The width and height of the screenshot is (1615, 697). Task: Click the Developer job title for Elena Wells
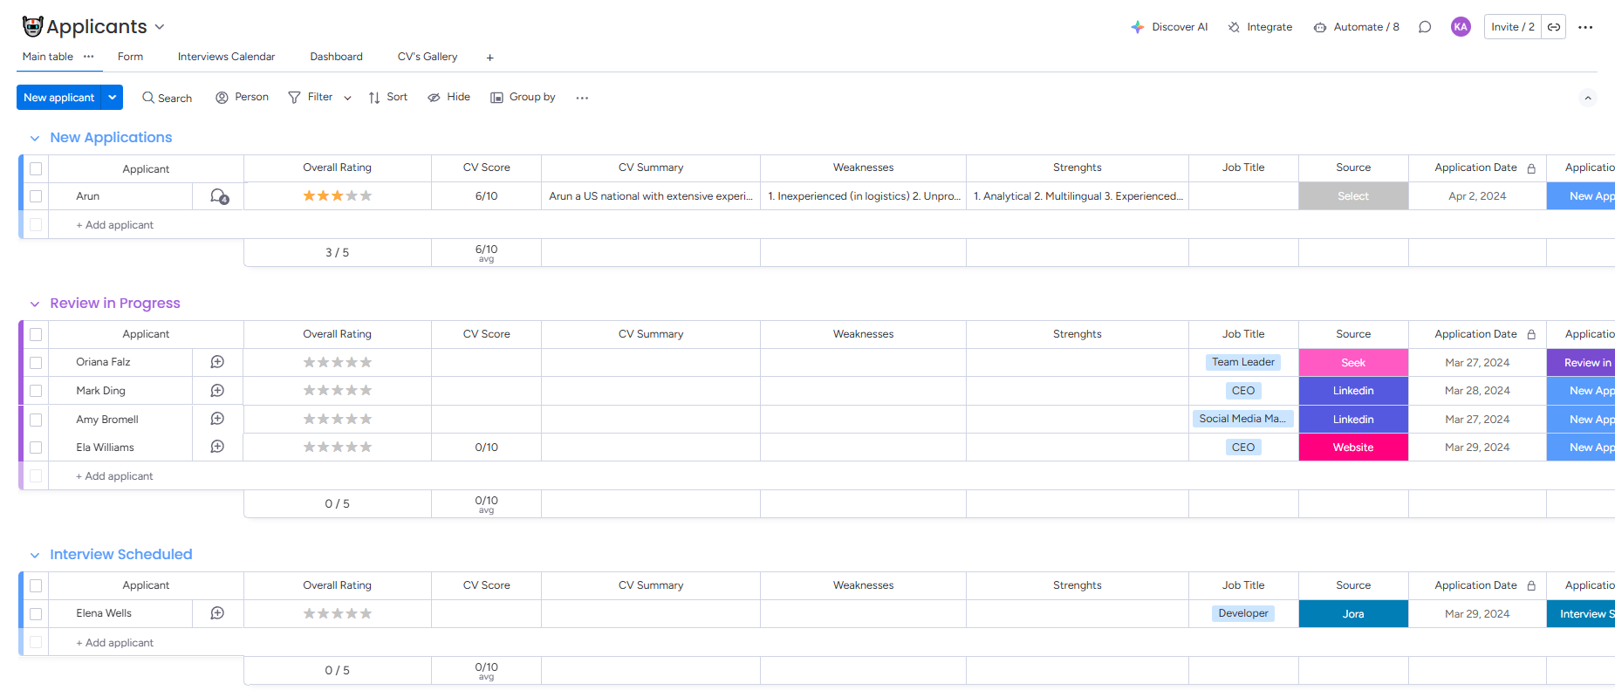click(x=1243, y=613)
